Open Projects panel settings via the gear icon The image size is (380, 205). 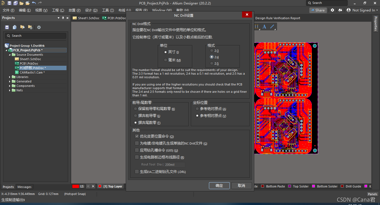[39, 27]
